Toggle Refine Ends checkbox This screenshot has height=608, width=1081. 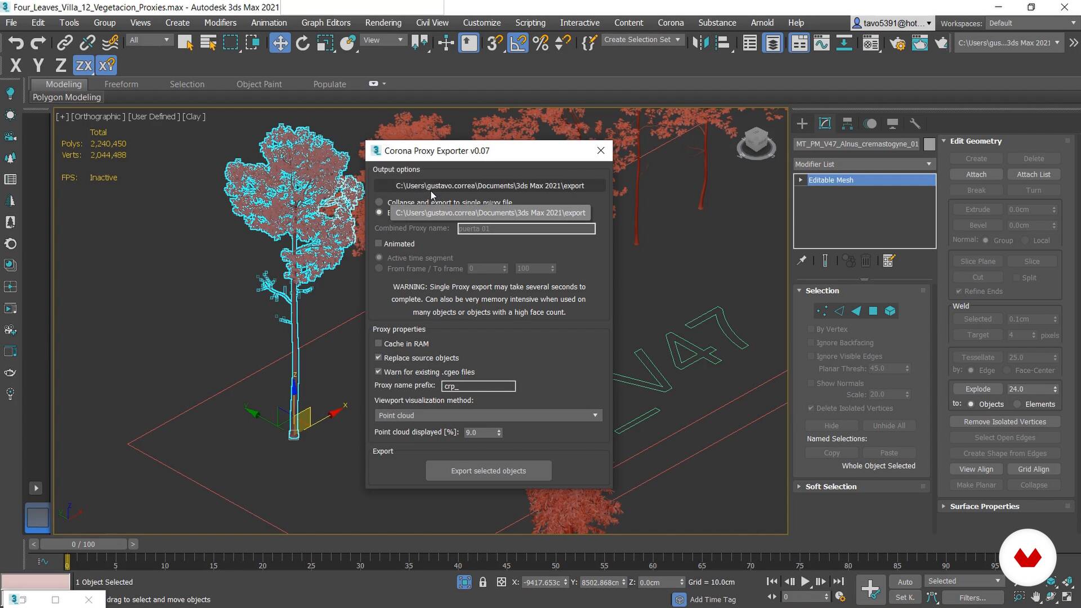tap(958, 291)
